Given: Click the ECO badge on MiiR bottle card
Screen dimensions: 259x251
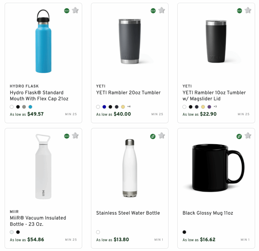Looking at the screenshot, I should (x=67, y=136).
